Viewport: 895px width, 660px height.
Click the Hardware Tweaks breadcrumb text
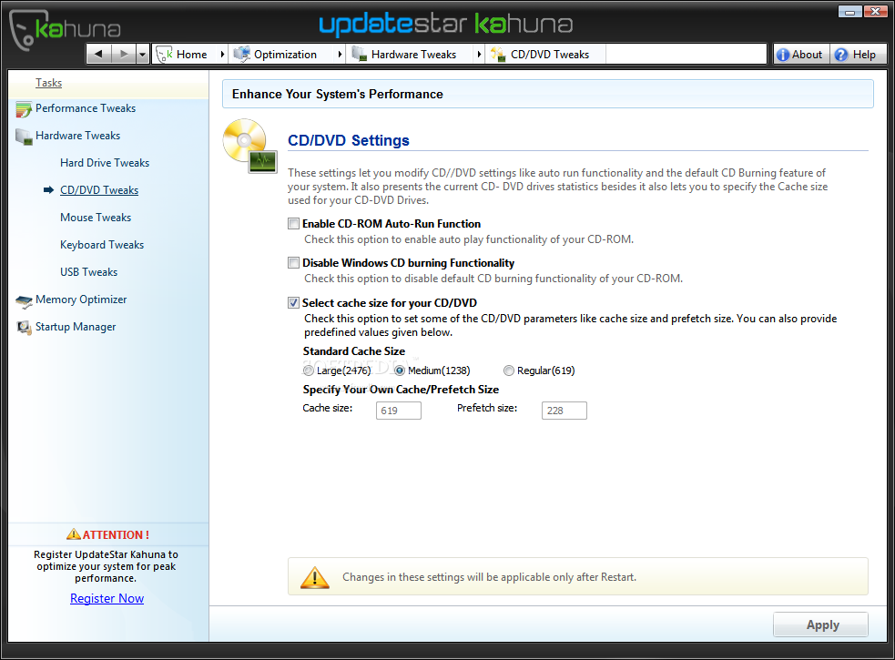[x=414, y=55]
